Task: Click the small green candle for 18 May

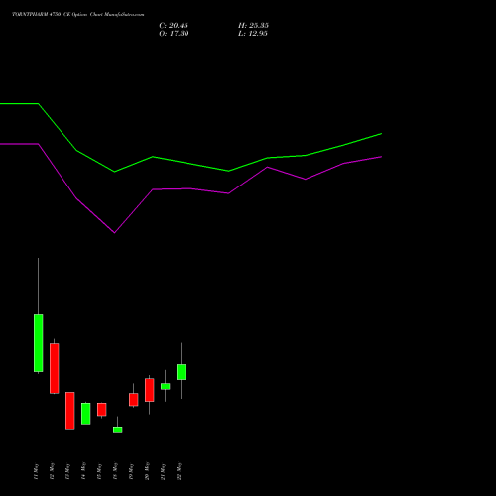Action: (118, 430)
